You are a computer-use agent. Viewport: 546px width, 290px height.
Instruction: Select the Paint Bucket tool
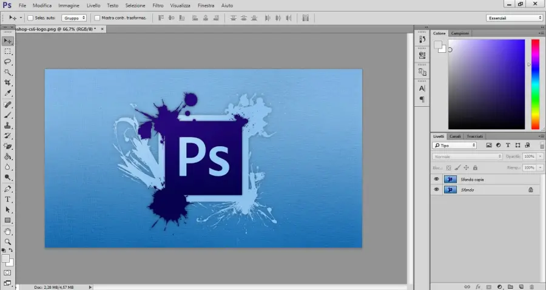[x=8, y=157]
